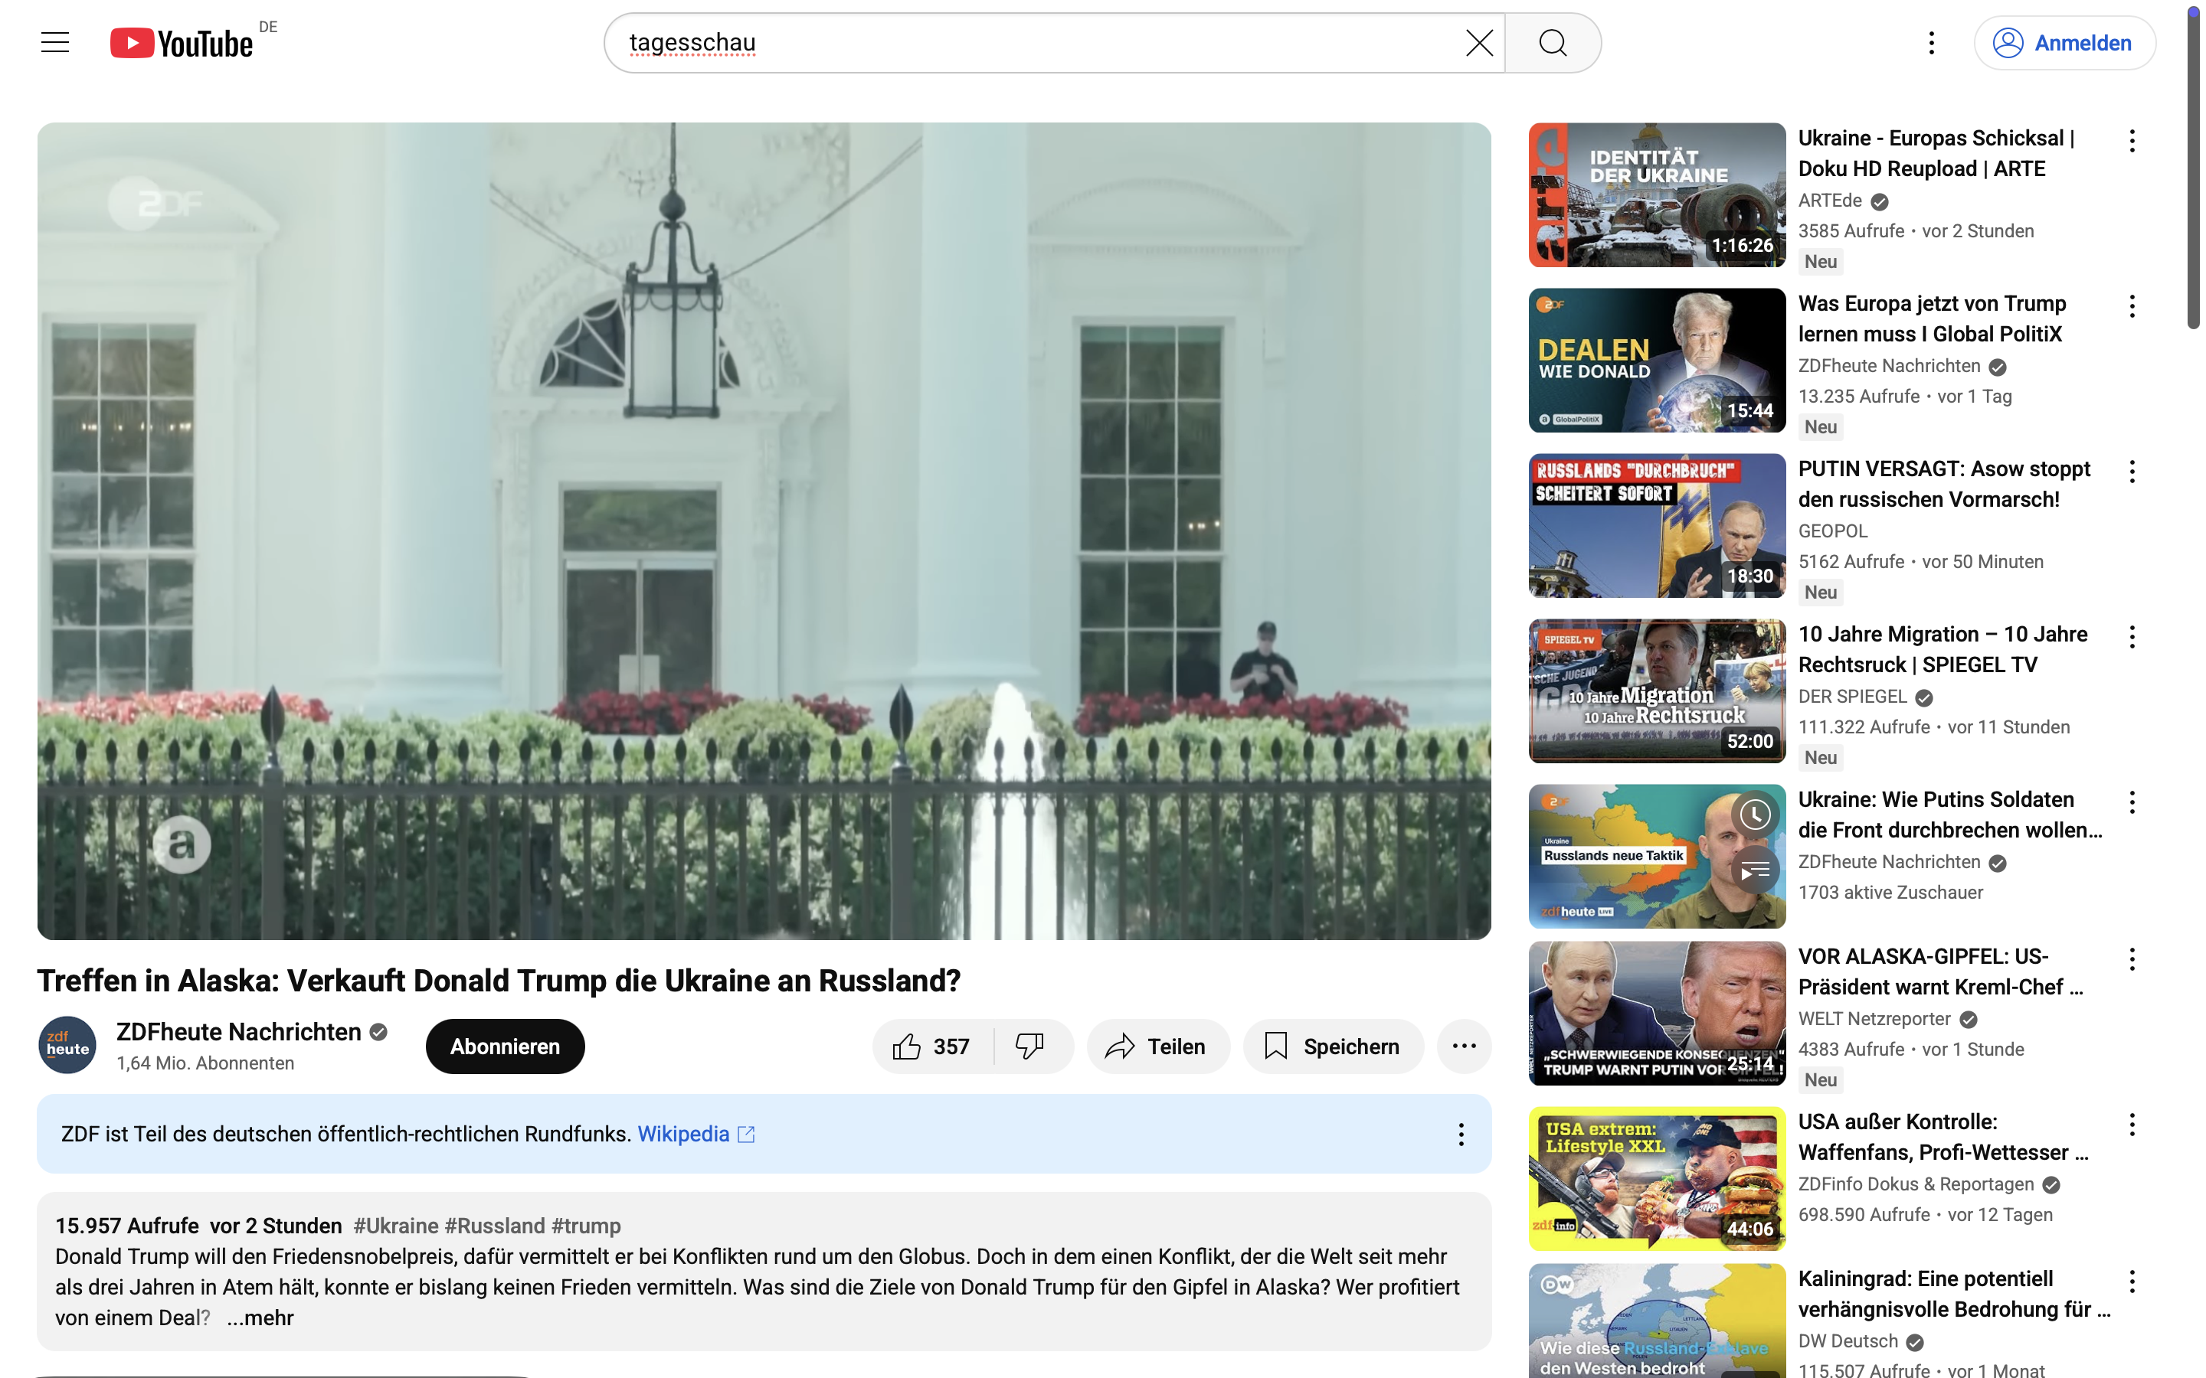Screen dimensions: 2206x1378
Task: Open the Russlands Durchbruch scheitert thumbnail
Action: 1656,526
